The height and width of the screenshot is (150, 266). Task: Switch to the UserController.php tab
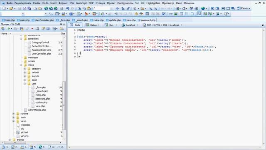43,20
